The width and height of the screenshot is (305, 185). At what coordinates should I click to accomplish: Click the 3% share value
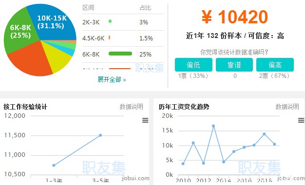click(144, 22)
